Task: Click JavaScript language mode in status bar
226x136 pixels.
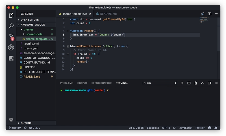Action: coord(186,128)
